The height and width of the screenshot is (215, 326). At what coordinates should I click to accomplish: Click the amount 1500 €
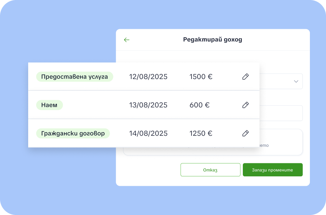point(201,77)
